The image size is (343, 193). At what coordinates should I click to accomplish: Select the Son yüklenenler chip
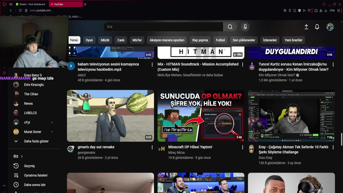click(244, 40)
